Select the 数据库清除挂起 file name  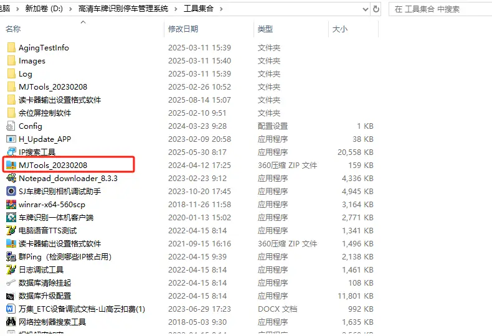[45, 282]
